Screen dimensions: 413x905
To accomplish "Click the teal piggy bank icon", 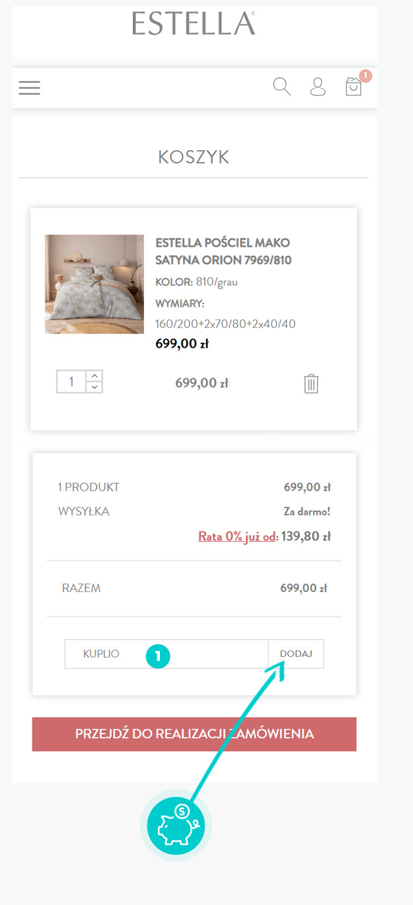I will point(176,825).
